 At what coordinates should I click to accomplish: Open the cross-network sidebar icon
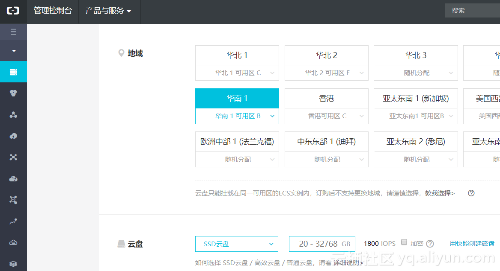pos(13,157)
